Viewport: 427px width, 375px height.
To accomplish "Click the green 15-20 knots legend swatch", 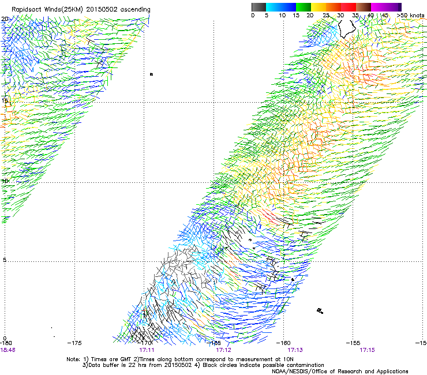I will [x=303, y=7].
